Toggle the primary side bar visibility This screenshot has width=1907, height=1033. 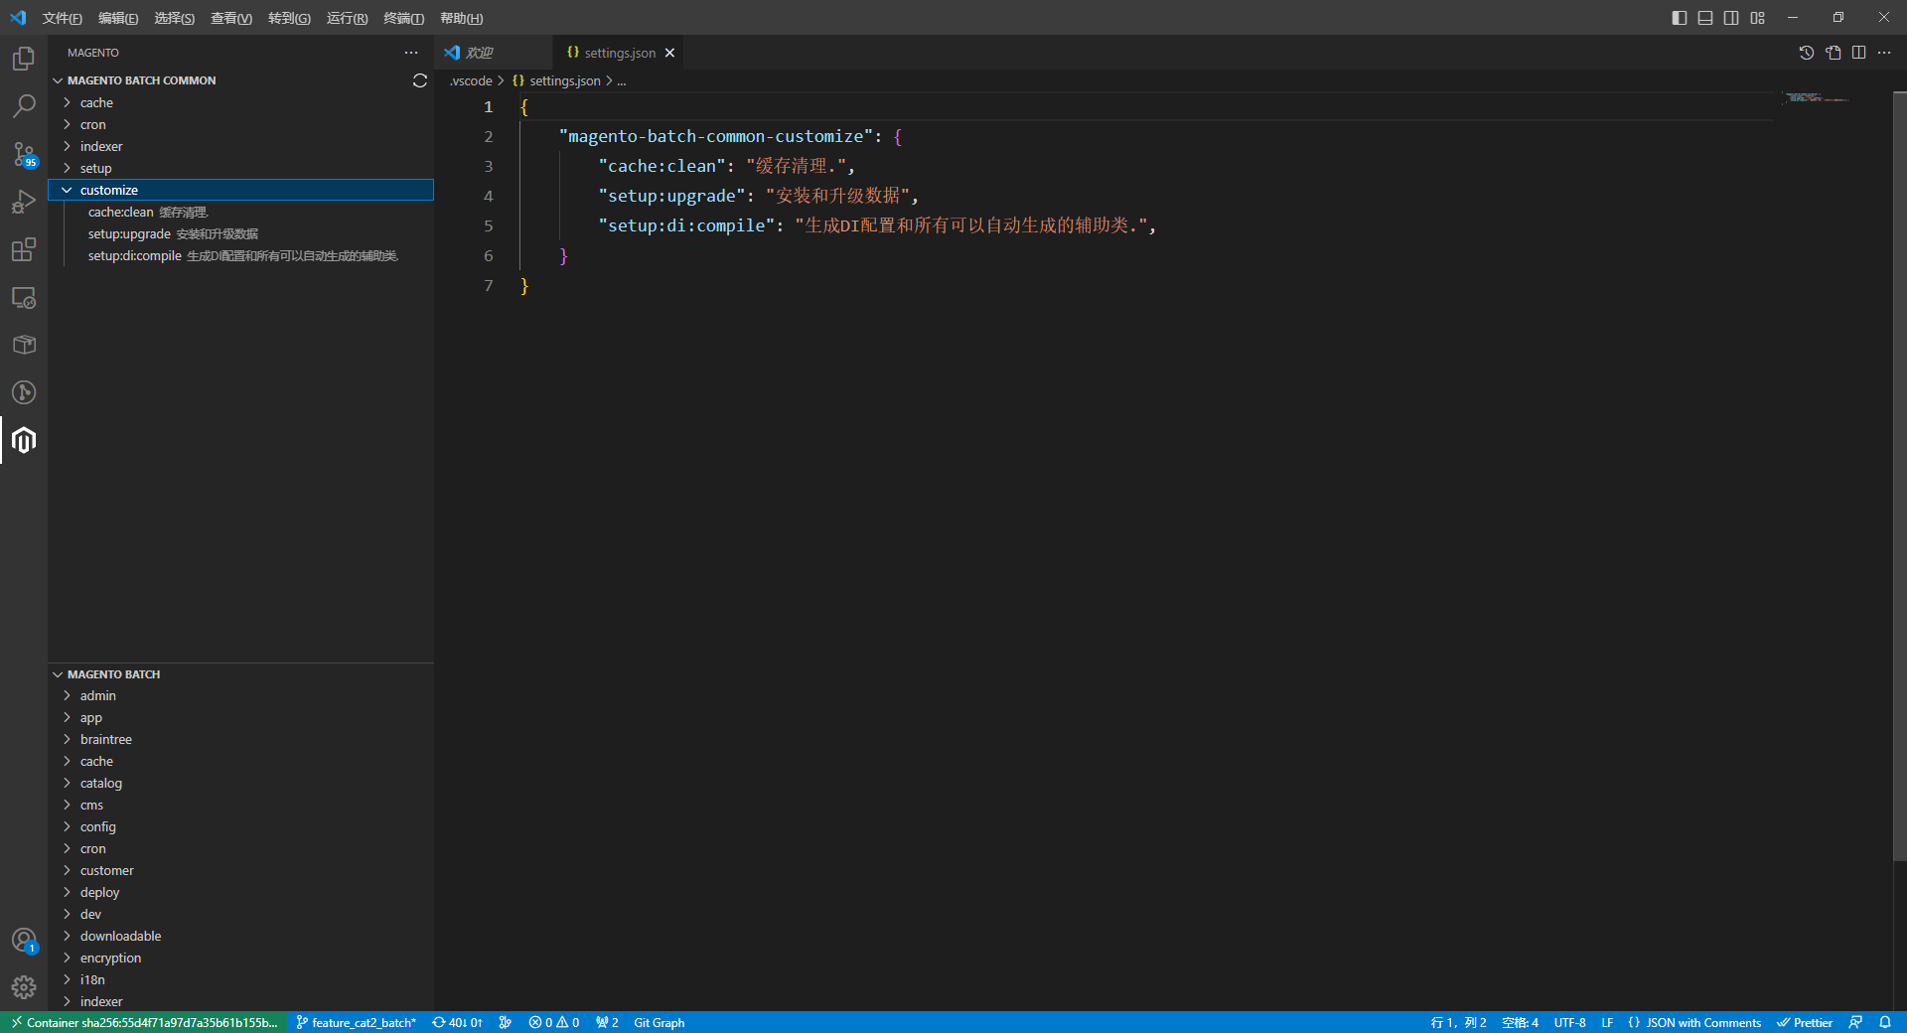point(1680,18)
